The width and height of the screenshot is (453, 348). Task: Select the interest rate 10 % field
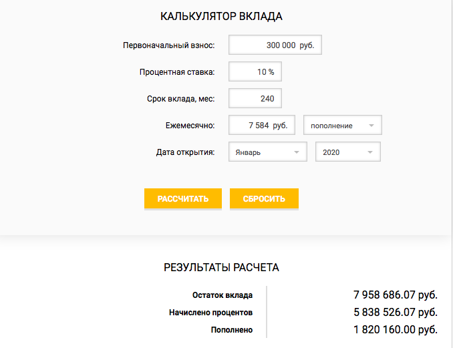pyautogui.click(x=255, y=71)
